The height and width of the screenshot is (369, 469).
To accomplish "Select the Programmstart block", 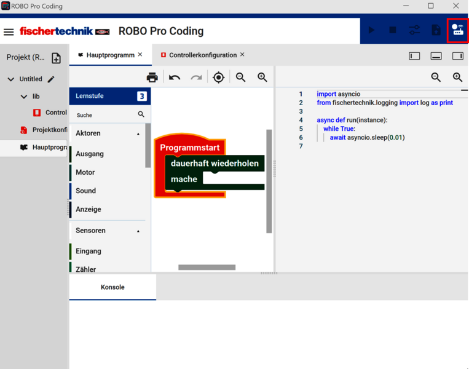I will pyautogui.click(x=190, y=148).
